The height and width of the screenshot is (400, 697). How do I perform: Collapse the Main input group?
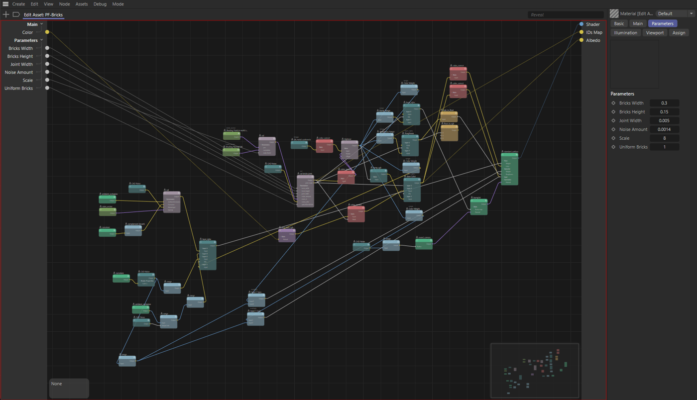(41, 24)
